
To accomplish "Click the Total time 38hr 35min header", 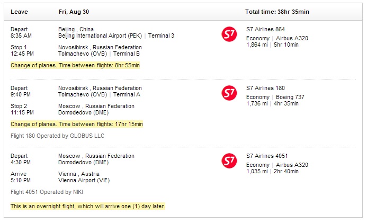I will coord(277,12).
